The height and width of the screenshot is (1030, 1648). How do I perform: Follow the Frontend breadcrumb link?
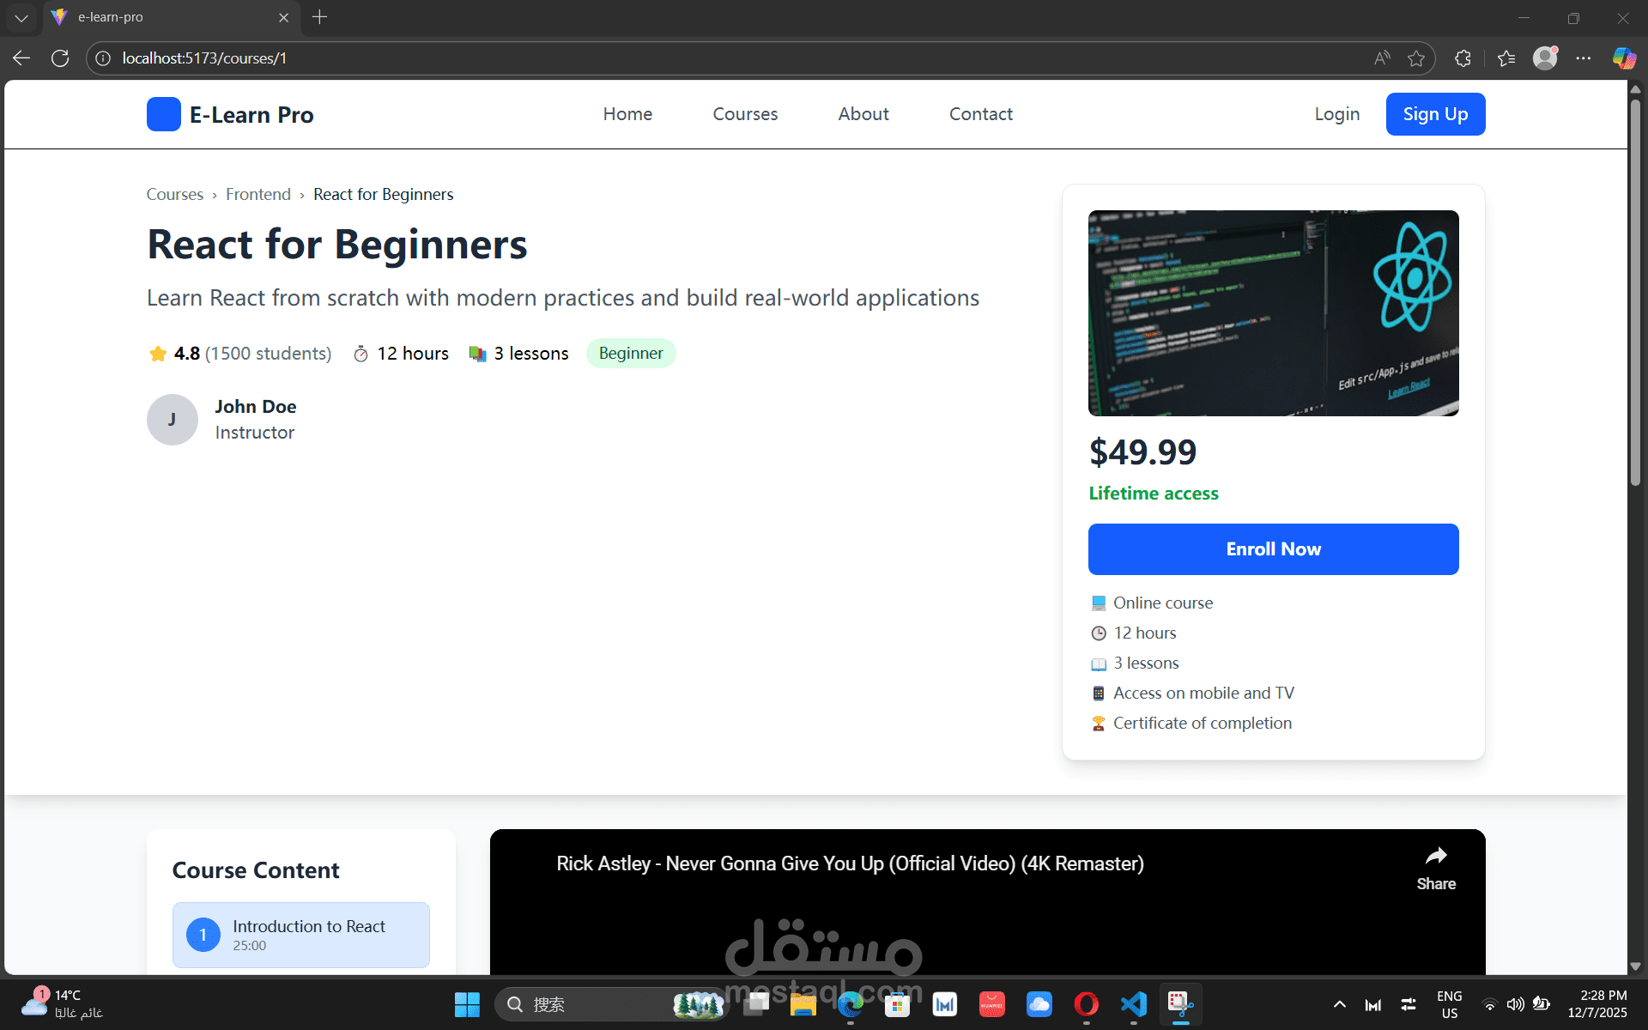pyautogui.click(x=258, y=195)
